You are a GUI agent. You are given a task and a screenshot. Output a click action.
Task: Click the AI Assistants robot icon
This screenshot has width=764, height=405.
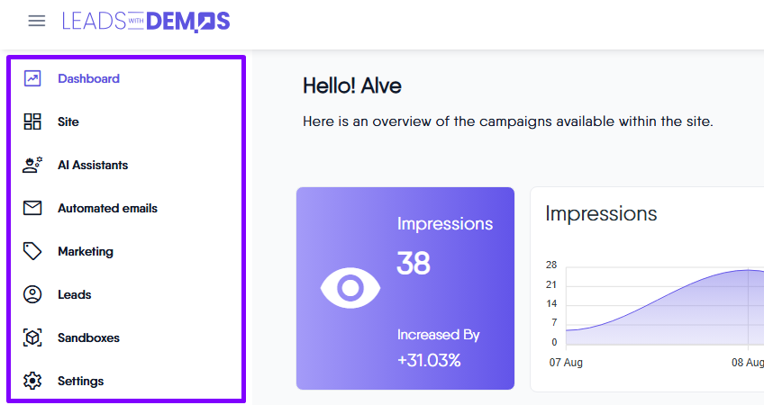pyautogui.click(x=32, y=165)
